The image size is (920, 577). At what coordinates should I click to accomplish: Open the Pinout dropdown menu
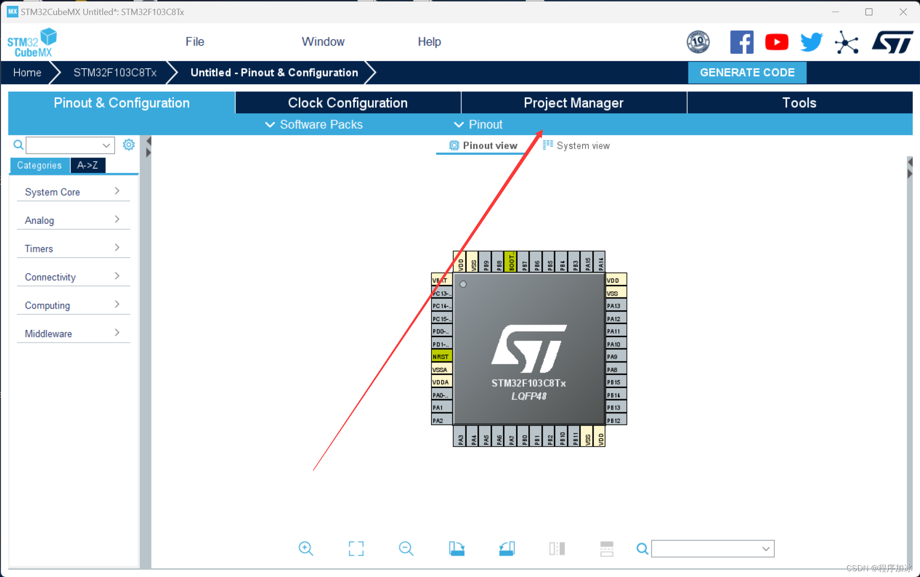click(x=478, y=125)
